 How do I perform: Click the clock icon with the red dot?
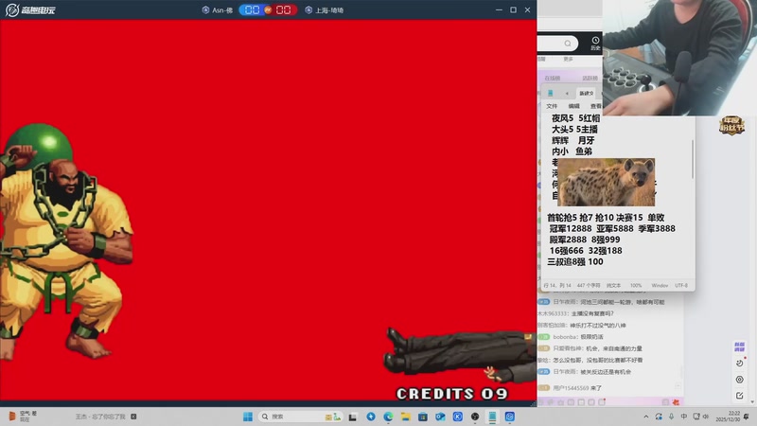(x=740, y=363)
